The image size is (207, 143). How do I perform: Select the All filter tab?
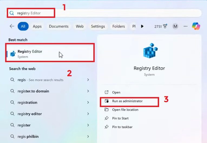(23, 26)
